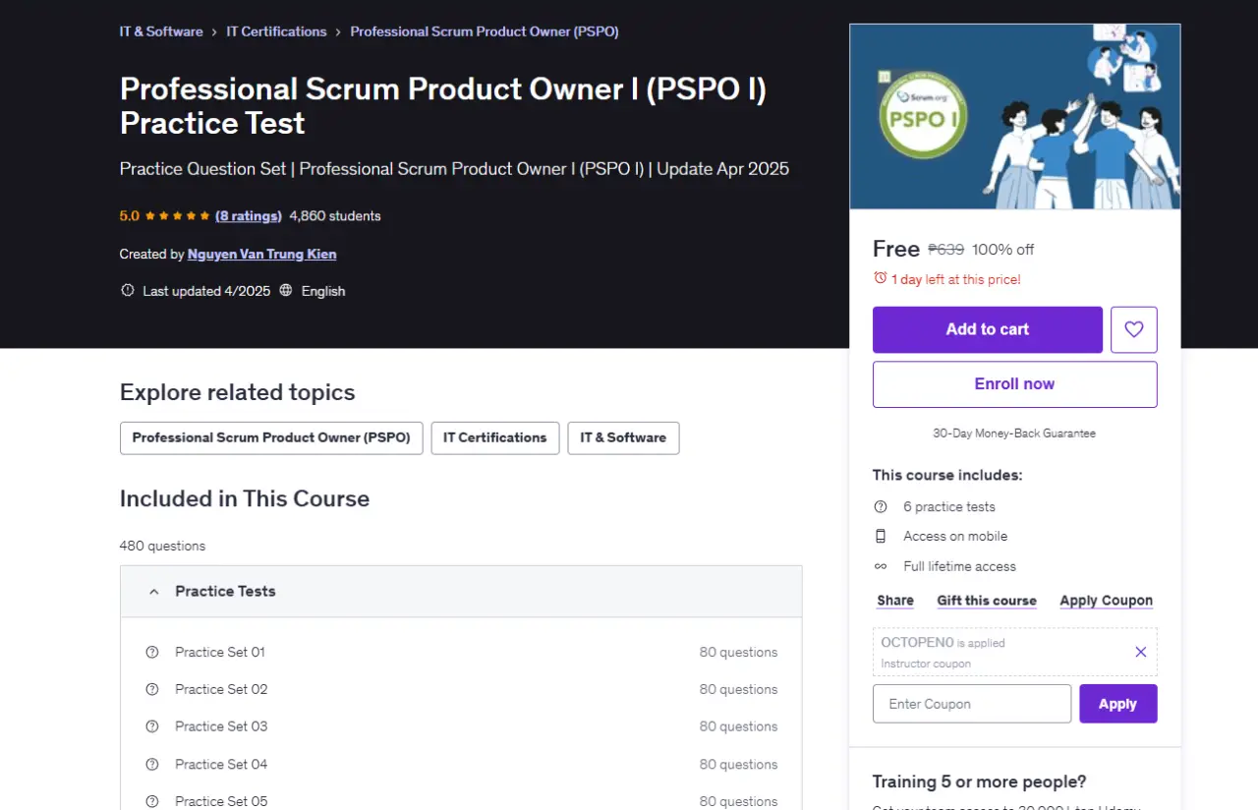Click Gift this course
The image size is (1258, 810).
[987, 601]
